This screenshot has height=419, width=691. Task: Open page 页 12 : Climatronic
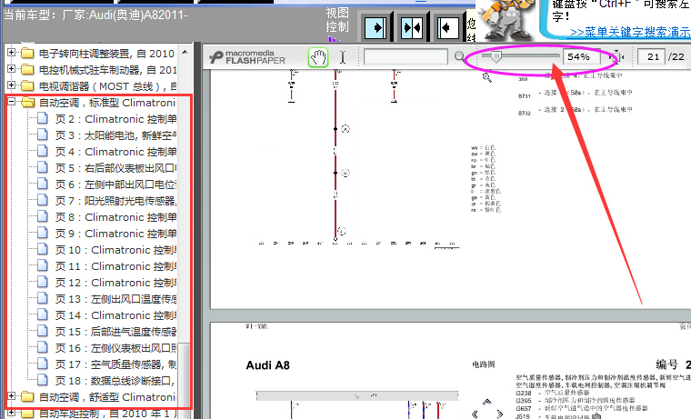115,283
